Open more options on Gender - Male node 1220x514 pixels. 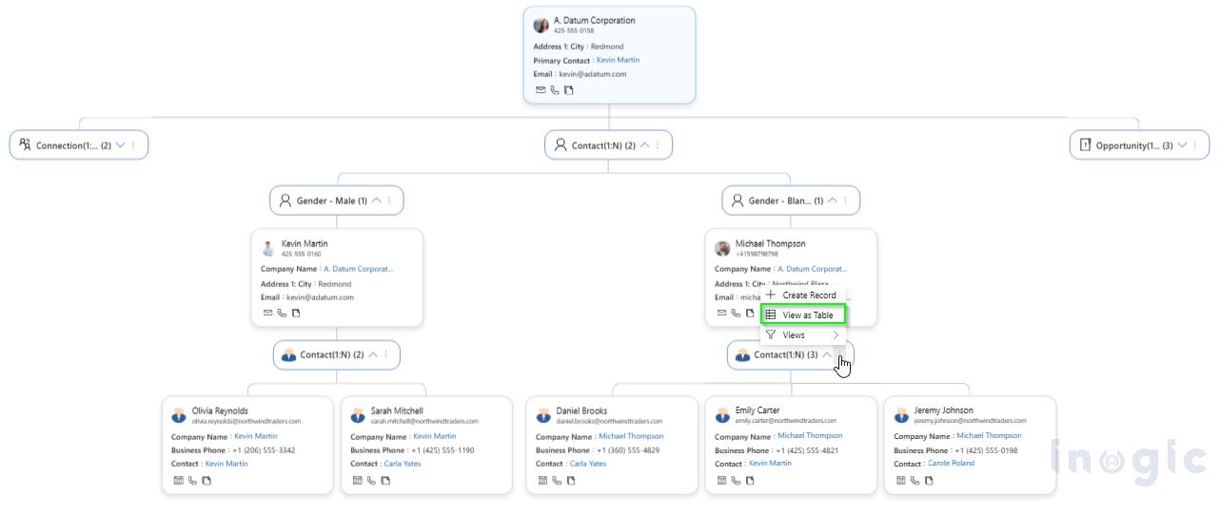[389, 200]
